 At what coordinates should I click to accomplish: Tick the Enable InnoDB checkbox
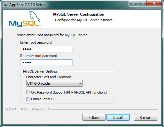[28, 99]
